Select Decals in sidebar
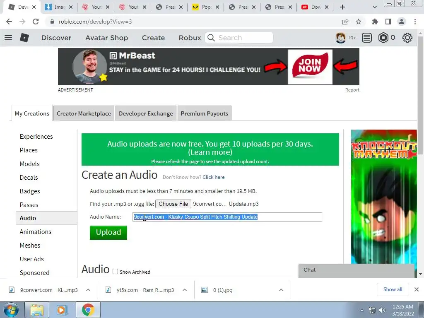 (29, 177)
